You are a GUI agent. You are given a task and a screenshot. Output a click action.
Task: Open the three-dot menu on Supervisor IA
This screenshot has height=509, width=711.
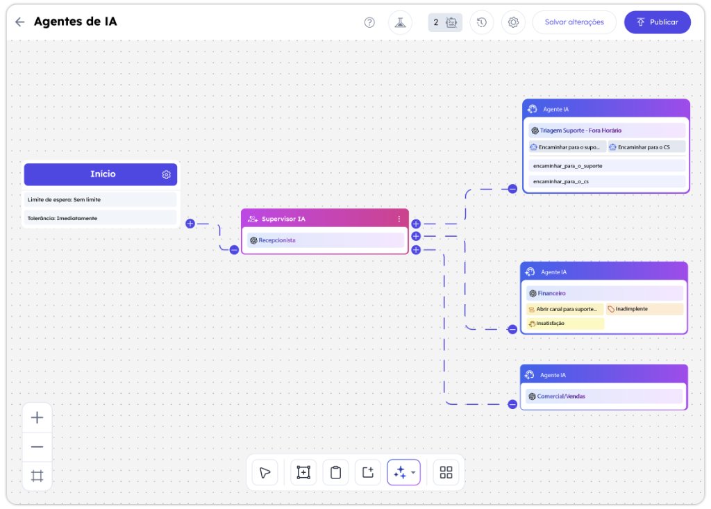pos(399,219)
